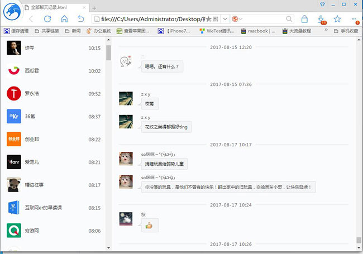Click the browser back arrow button
Viewport: 363px width, 254px height.
(x=31, y=19)
